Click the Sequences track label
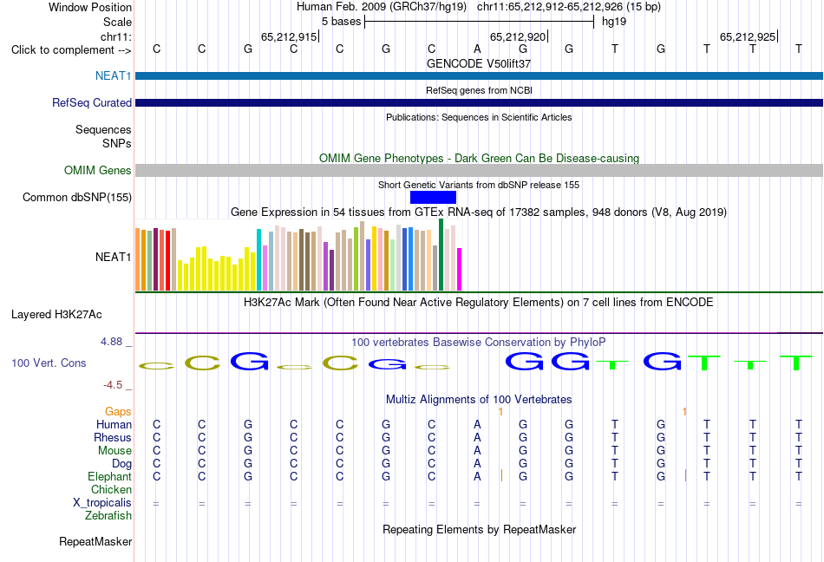824x562 pixels. tap(103, 129)
